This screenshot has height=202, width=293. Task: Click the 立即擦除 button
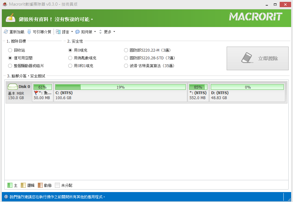[257, 58]
